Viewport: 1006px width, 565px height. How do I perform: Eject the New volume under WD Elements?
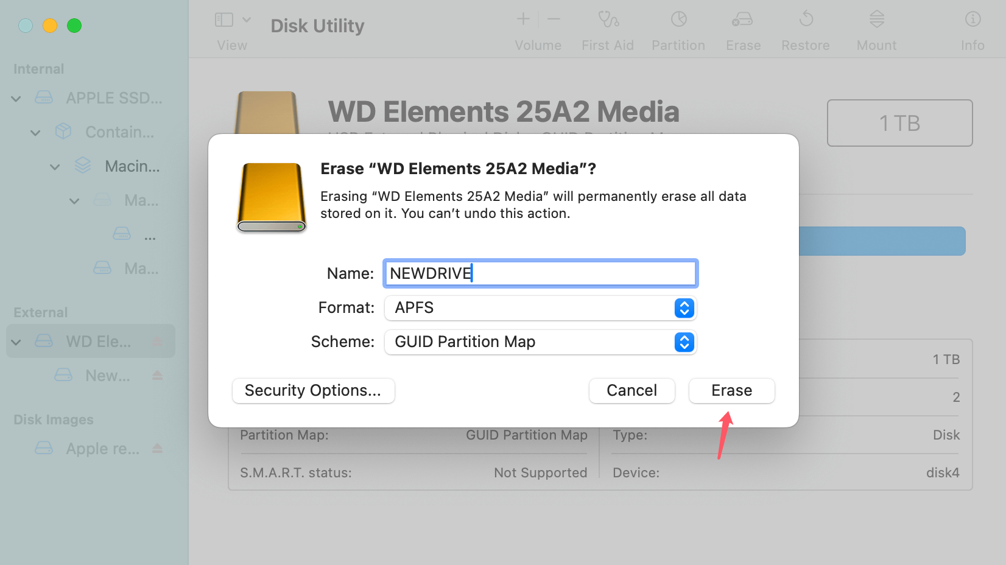[x=157, y=376]
